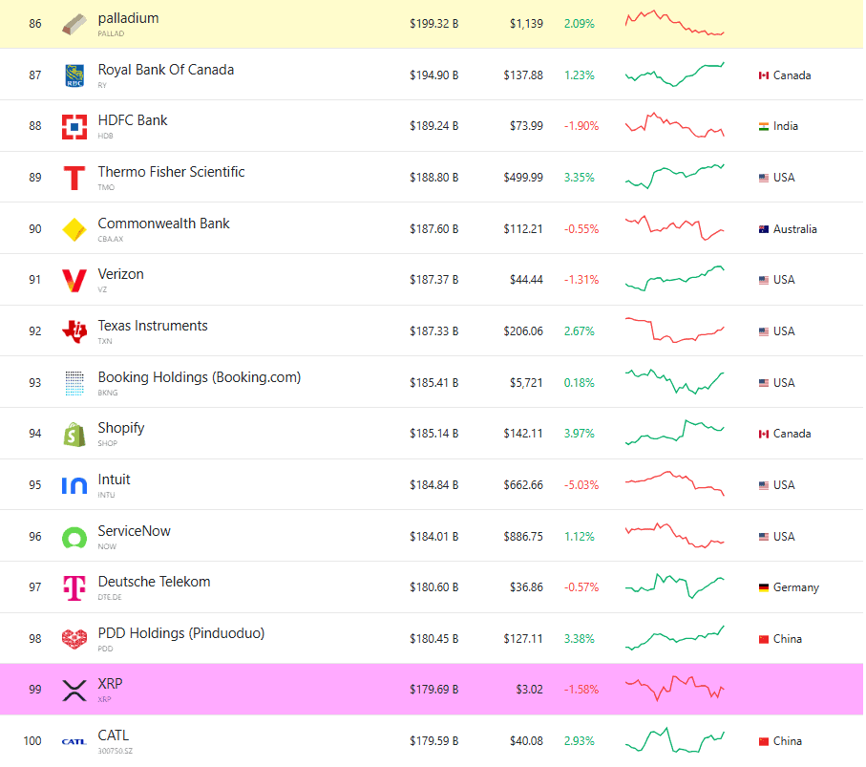Click the India flag beside HDFC Bank
This screenshot has height=767, width=866.
pos(764,126)
